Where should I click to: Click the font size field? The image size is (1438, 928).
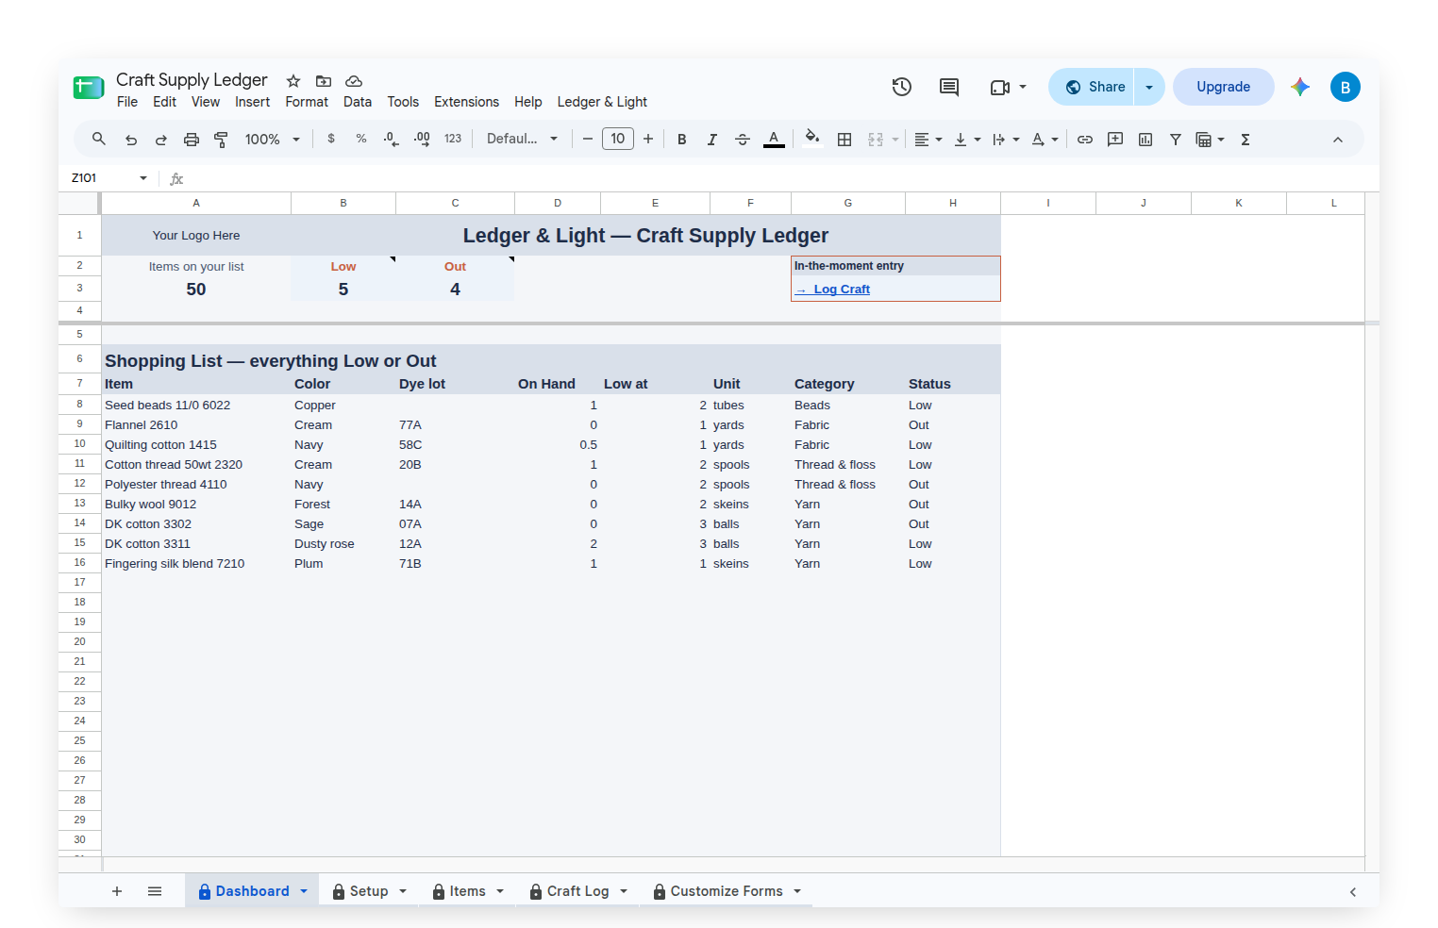pos(618,139)
